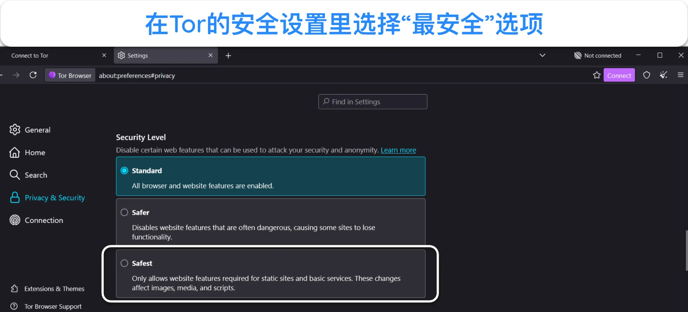Open Search settings in sidebar
Image resolution: width=688 pixels, height=312 pixels.
[x=28, y=175]
